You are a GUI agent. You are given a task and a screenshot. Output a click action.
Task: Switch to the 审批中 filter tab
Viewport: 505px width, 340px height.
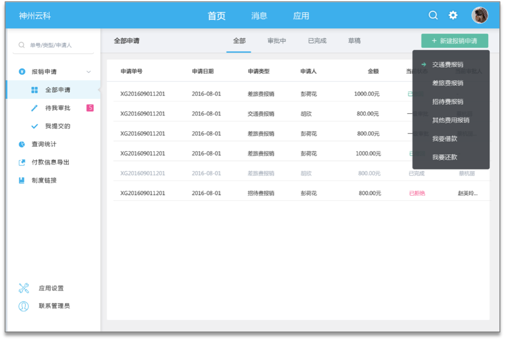(277, 41)
